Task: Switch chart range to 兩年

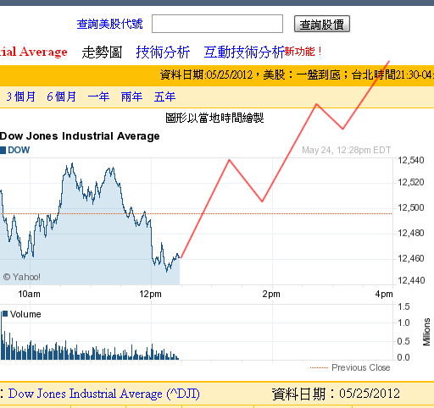Action: pyautogui.click(x=131, y=96)
